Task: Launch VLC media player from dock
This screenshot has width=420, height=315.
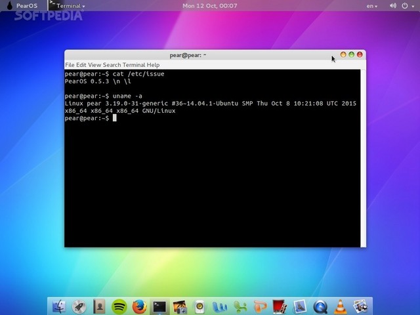Action: point(340,306)
